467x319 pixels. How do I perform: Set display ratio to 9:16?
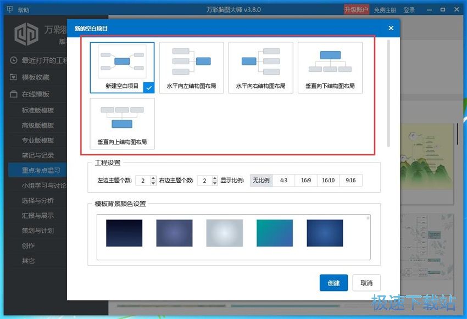[x=351, y=180]
